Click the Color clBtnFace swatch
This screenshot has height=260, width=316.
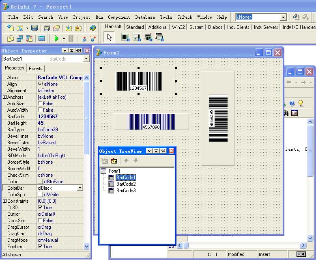tap(40, 182)
